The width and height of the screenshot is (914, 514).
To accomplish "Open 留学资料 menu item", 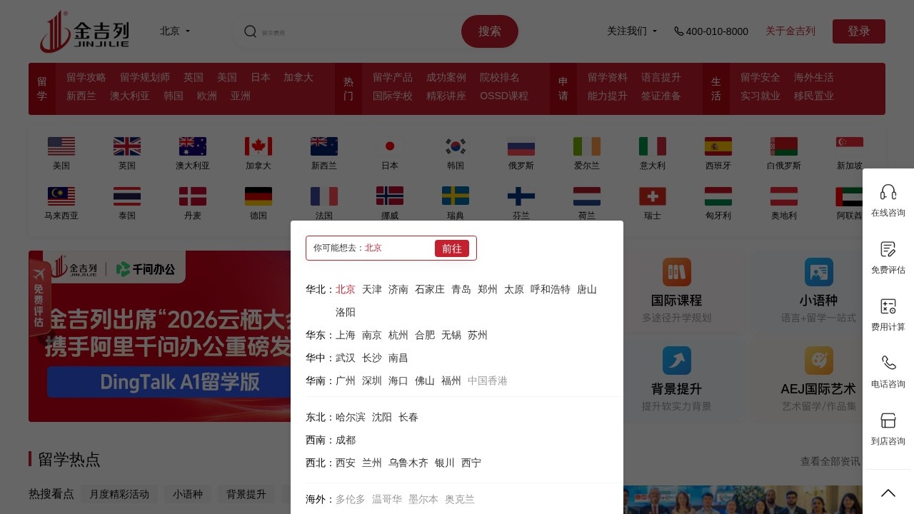I will tap(608, 77).
